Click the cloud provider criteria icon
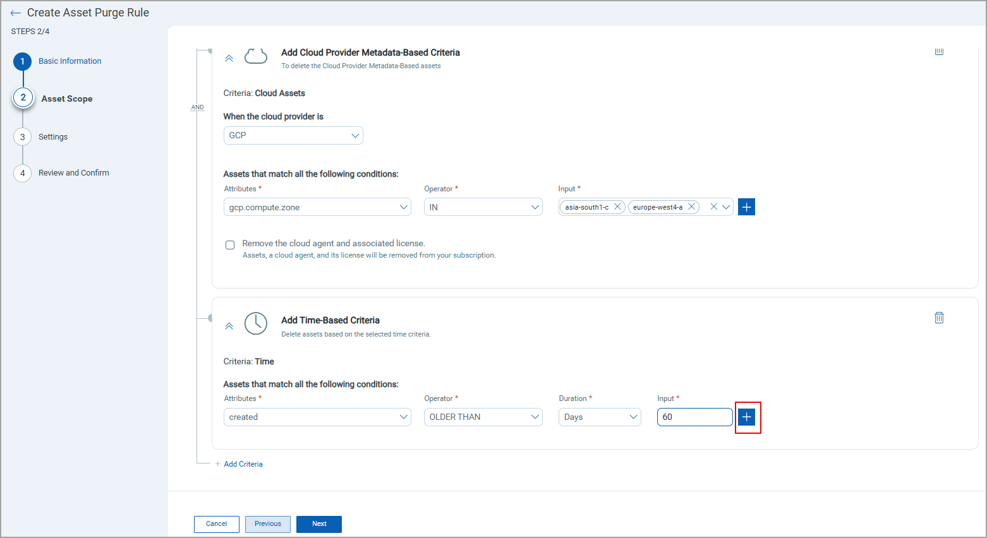The image size is (987, 538). 256,56
